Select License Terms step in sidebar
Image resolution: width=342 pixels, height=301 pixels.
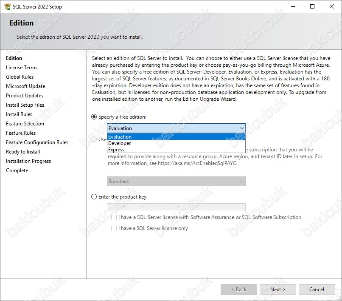22,68
